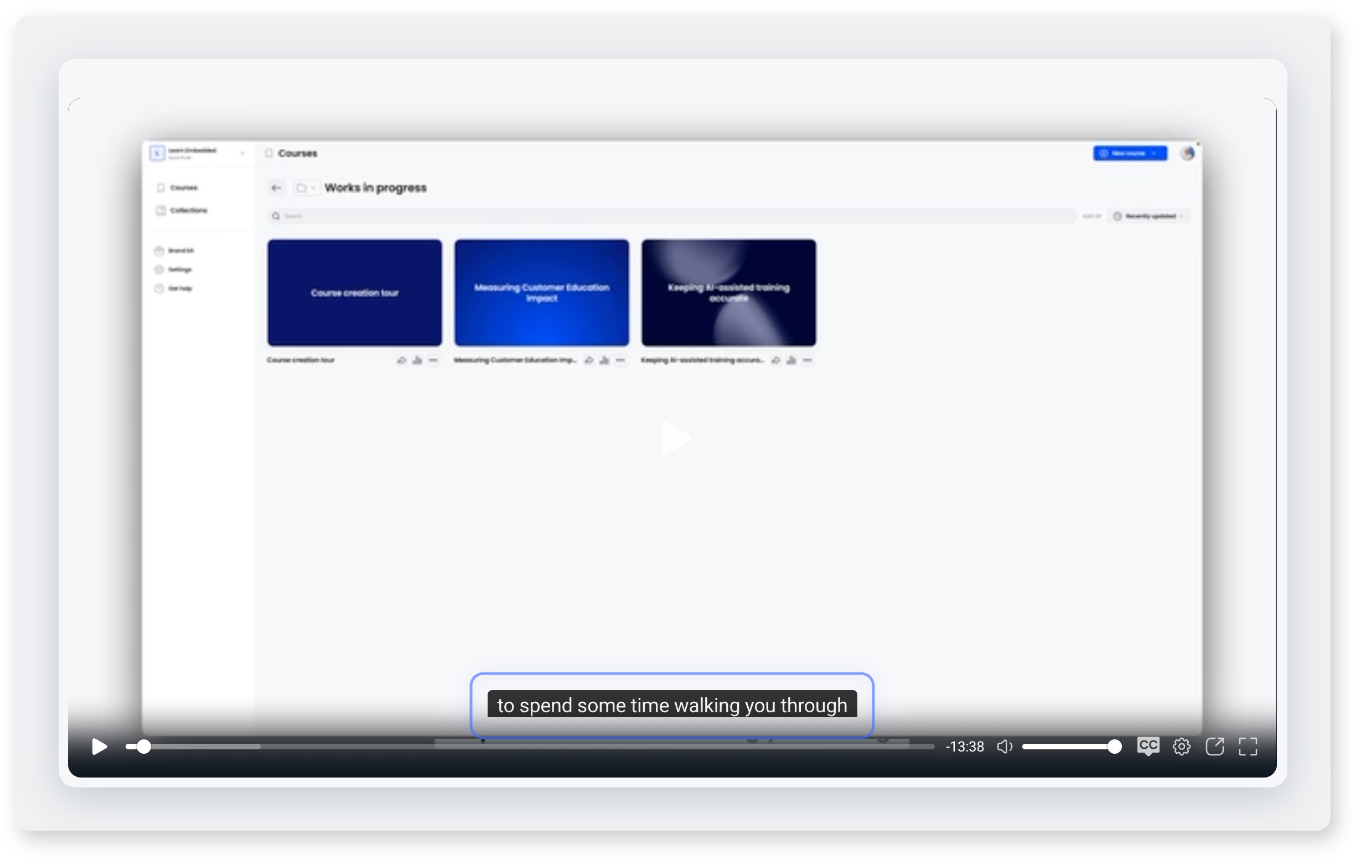Image resolution: width=1366 pixels, height=866 pixels.
Task: Click the share icon under Course creation tour
Action: click(x=401, y=361)
